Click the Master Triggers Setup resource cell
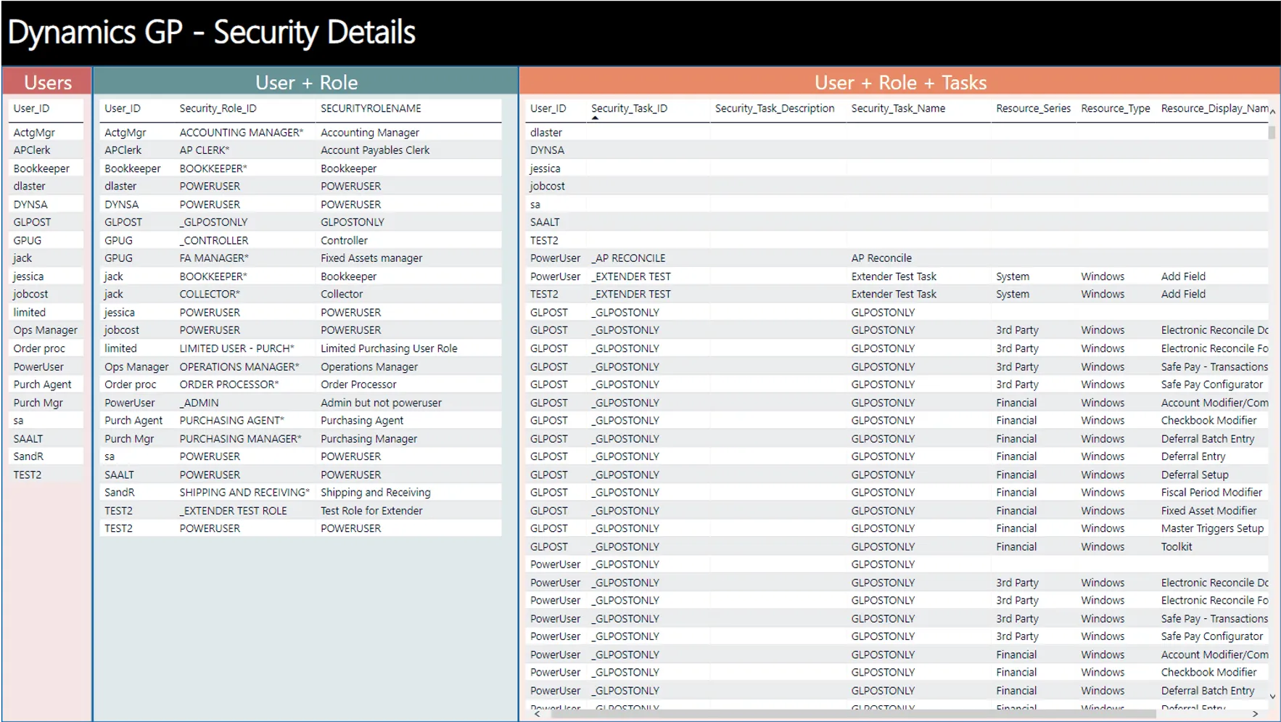 pos(1211,528)
